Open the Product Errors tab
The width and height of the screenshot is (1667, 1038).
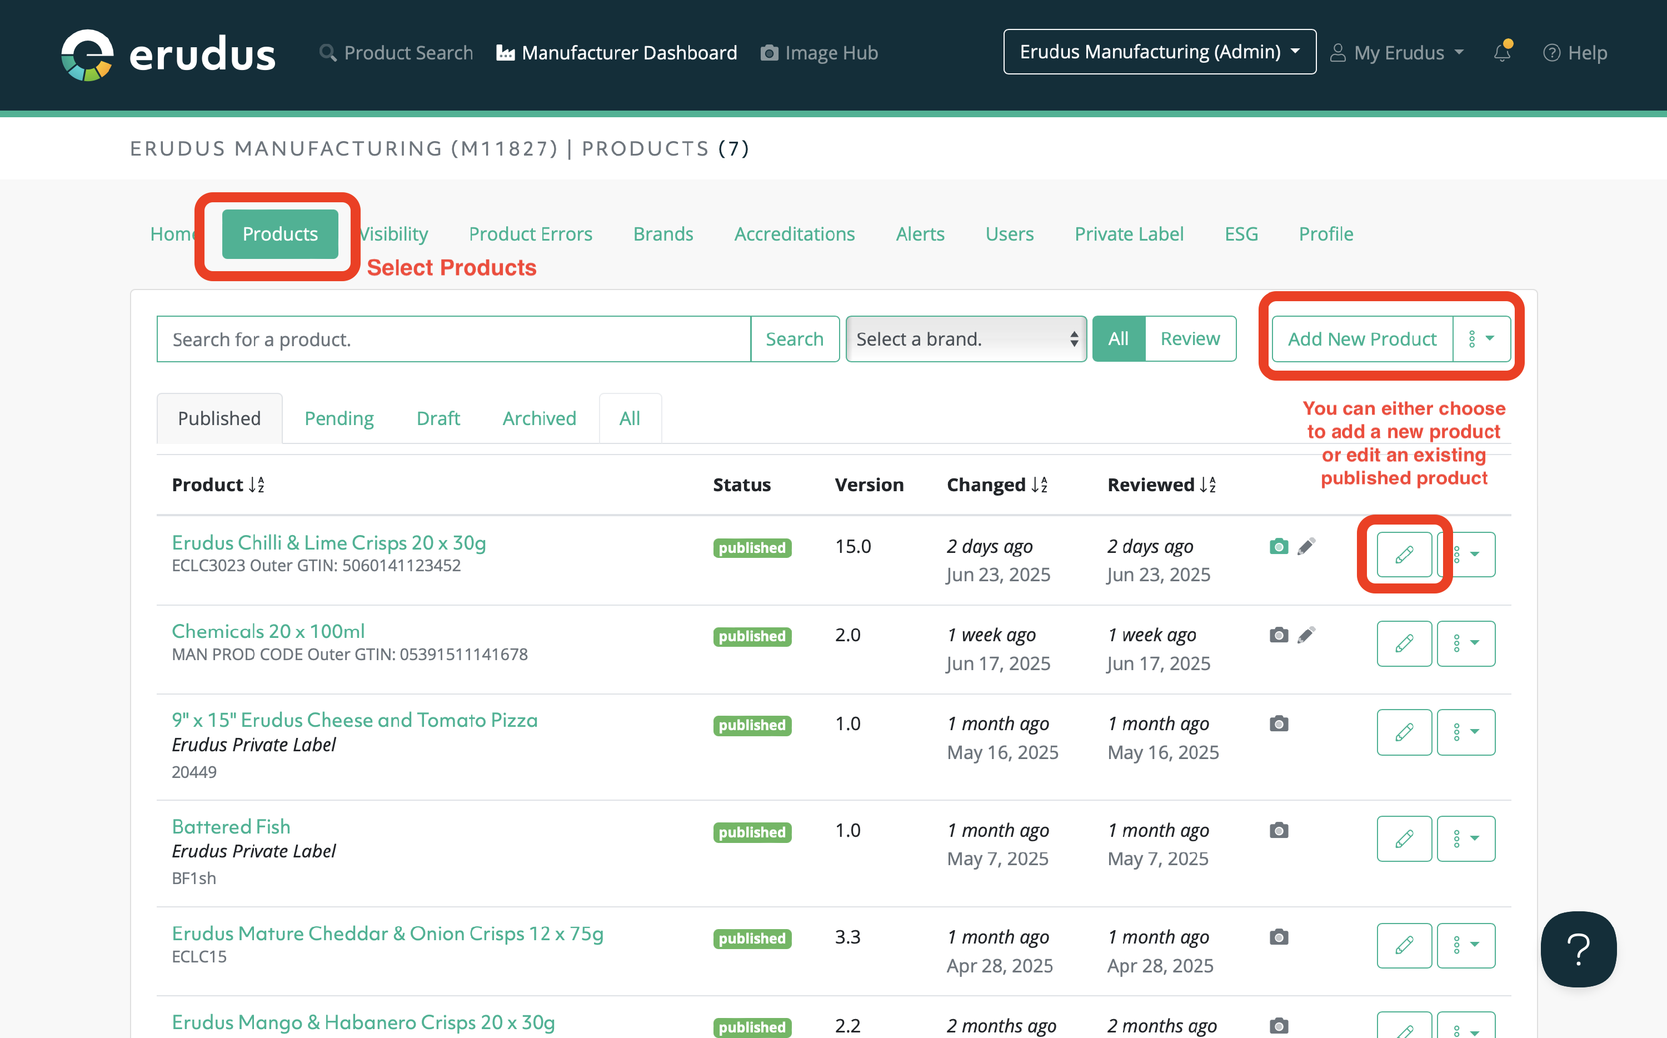coord(530,234)
